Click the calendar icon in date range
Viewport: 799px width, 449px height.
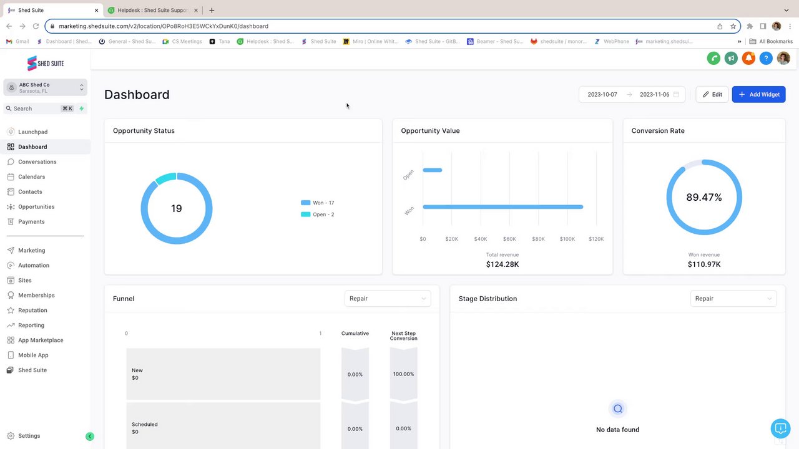(676, 95)
